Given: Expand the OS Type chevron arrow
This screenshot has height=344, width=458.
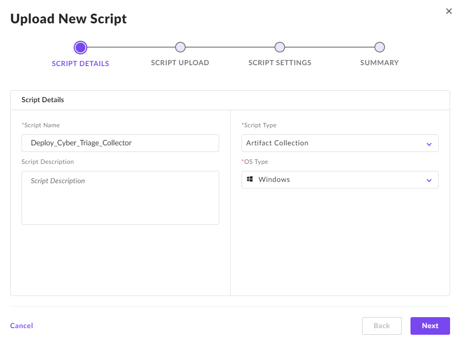Looking at the screenshot, I should (x=429, y=181).
